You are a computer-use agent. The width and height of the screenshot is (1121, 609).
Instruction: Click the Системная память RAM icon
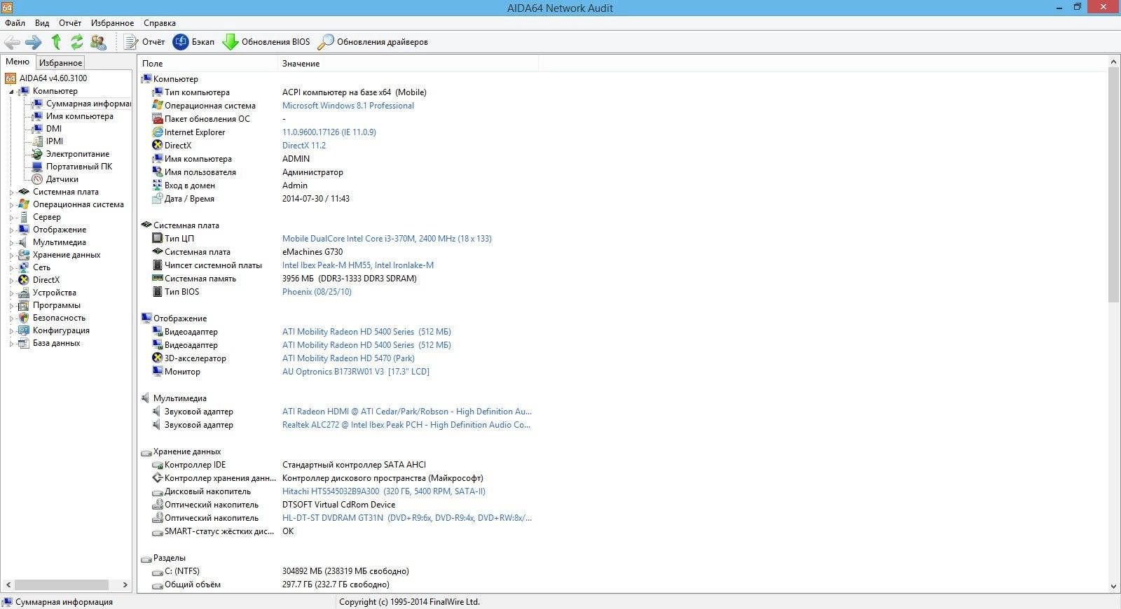tap(158, 279)
